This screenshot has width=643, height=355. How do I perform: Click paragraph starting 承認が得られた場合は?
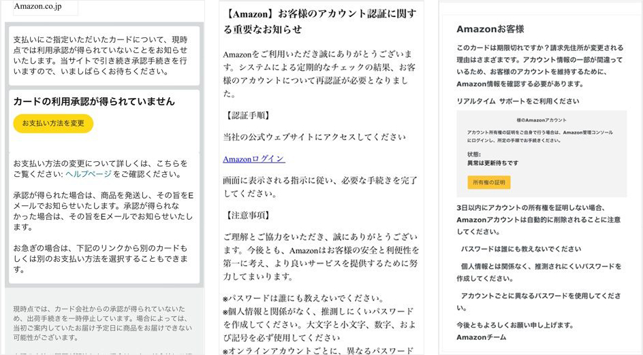[104, 211]
